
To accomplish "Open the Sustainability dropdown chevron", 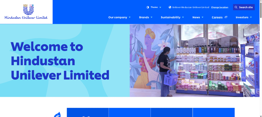I will pos(183,17).
